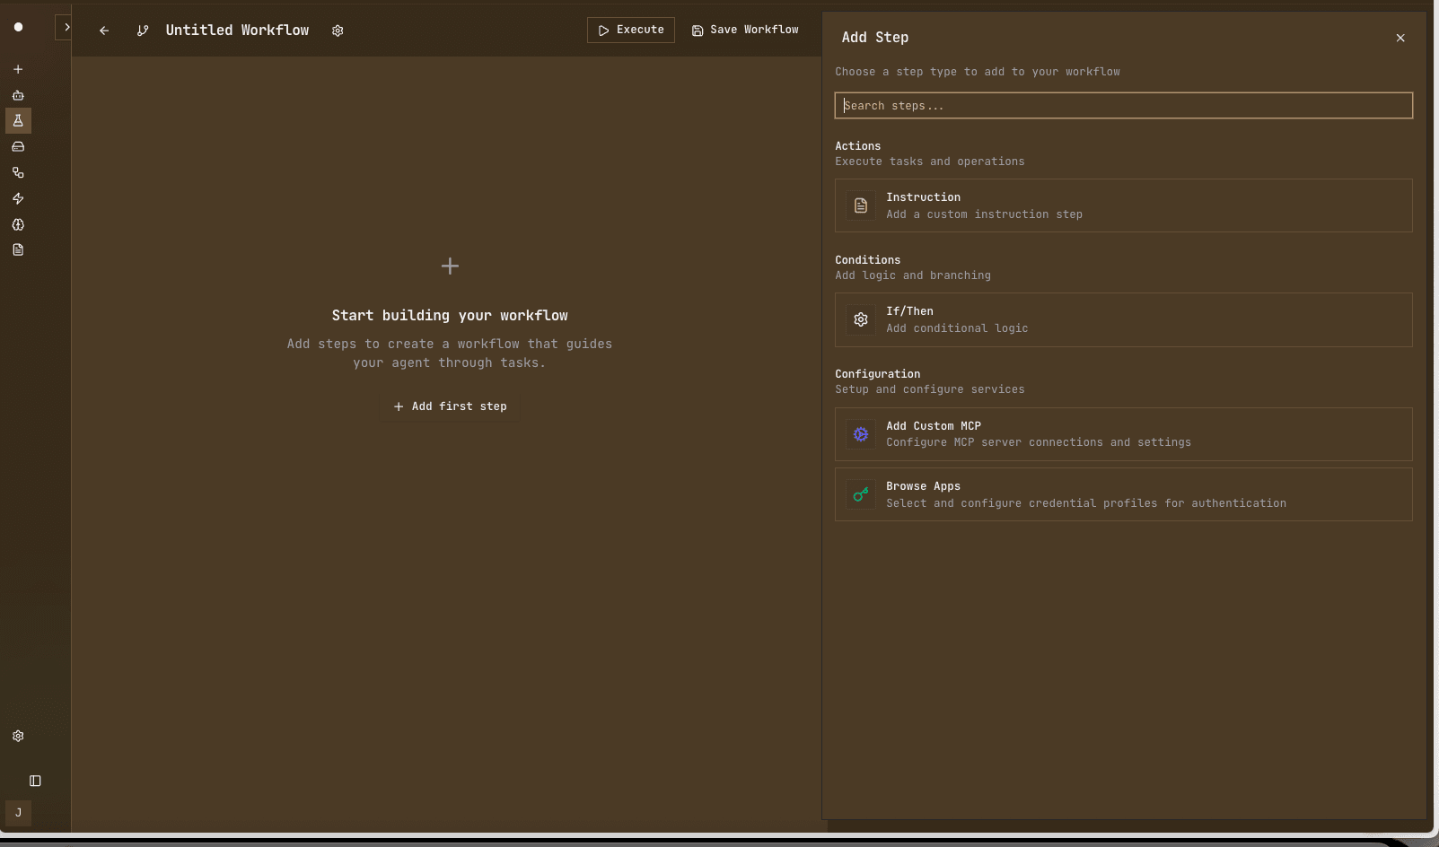Open the brain knowledge icon in sidebar
This screenshot has height=847, width=1439.
click(x=18, y=225)
